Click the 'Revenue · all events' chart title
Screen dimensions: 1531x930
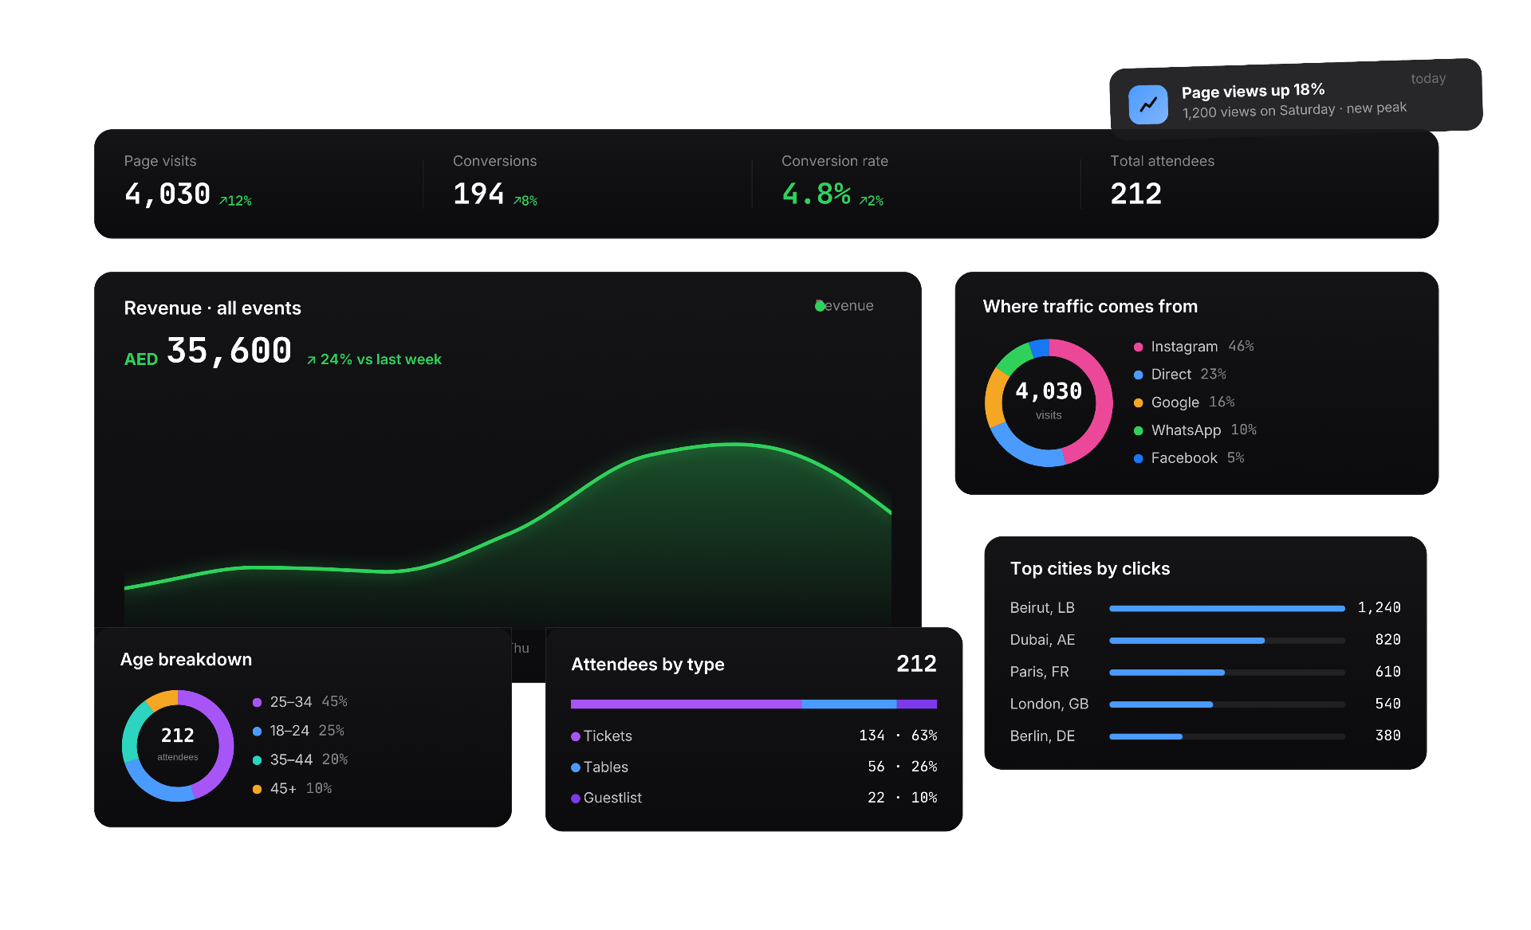pyautogui.click(x=212, y=308)
